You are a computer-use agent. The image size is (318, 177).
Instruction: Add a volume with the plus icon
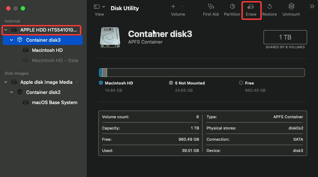[x=173, y=7]
